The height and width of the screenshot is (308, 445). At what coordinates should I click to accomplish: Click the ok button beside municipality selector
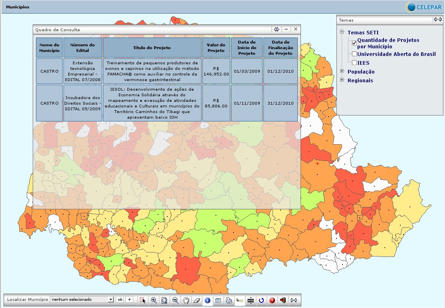click(120, 299)
